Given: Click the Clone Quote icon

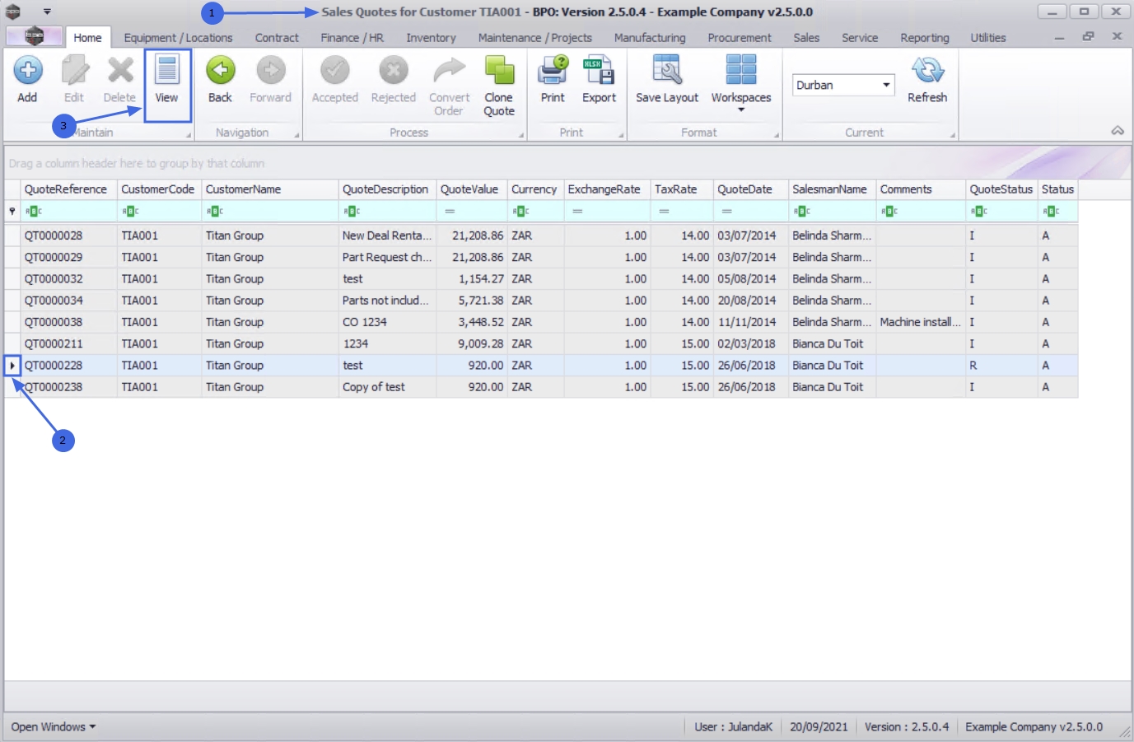Looking at the screenshot, I should (x=499, y=71).
